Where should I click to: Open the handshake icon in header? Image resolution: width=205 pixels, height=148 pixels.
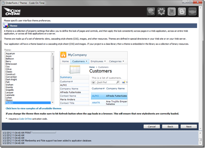click(x=192, y=11)
